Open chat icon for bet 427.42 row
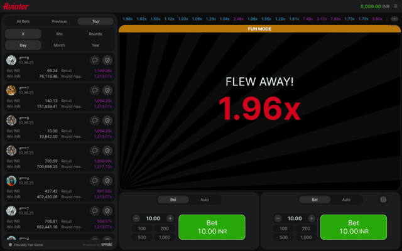The height and width of the screenshot is (251, 402). pyautogui.click(x=95, y=181)
